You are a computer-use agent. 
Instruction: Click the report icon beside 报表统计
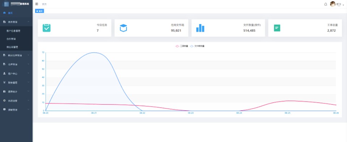pyautogui.click(x=4, y=91)
